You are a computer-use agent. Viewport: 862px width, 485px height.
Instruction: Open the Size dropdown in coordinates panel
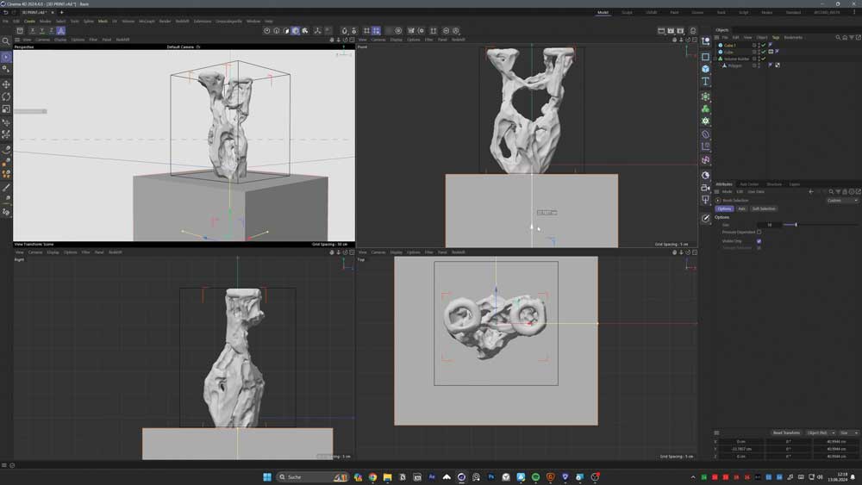[x=848, y=432]
